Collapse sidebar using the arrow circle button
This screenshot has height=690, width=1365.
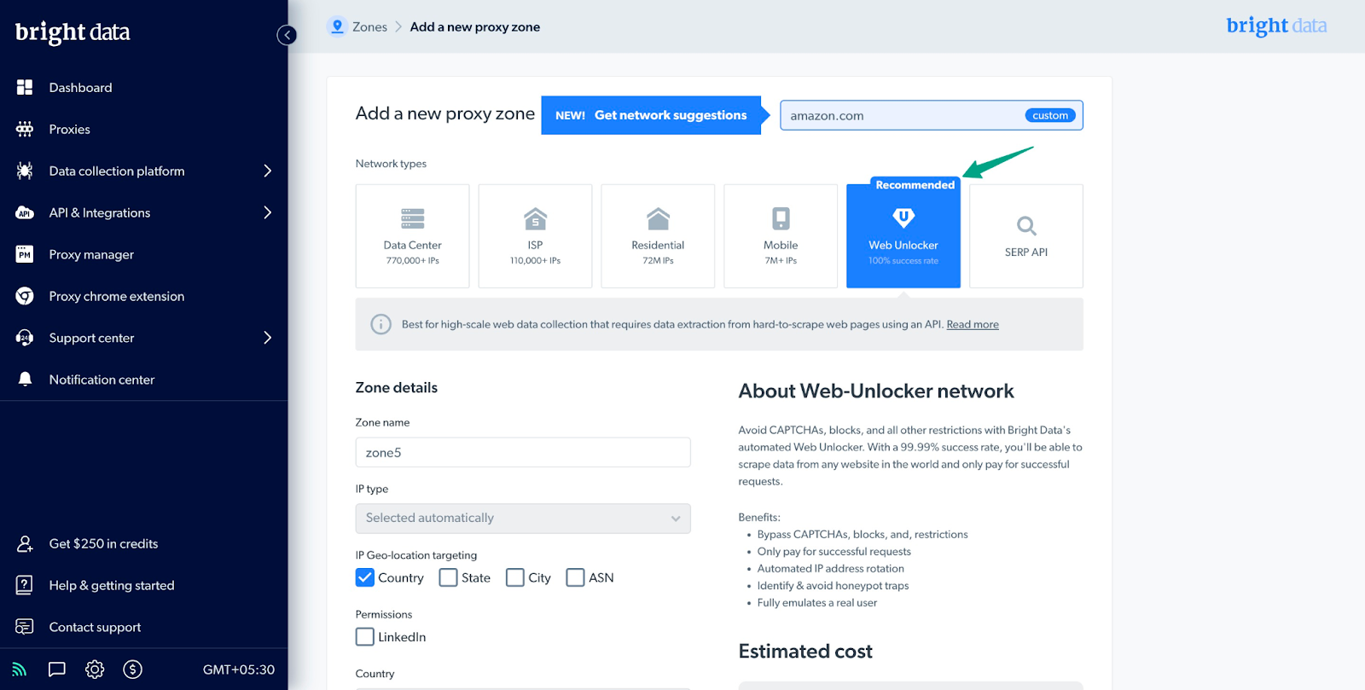287,35
